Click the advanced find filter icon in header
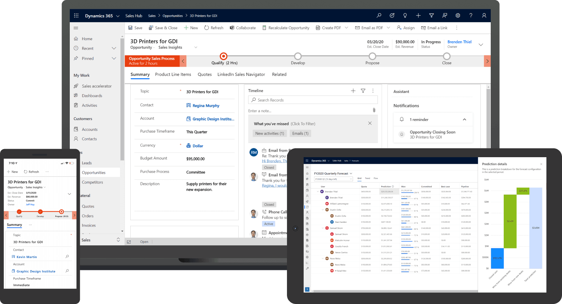The image size is (562, 304). [x=431, y=16]
